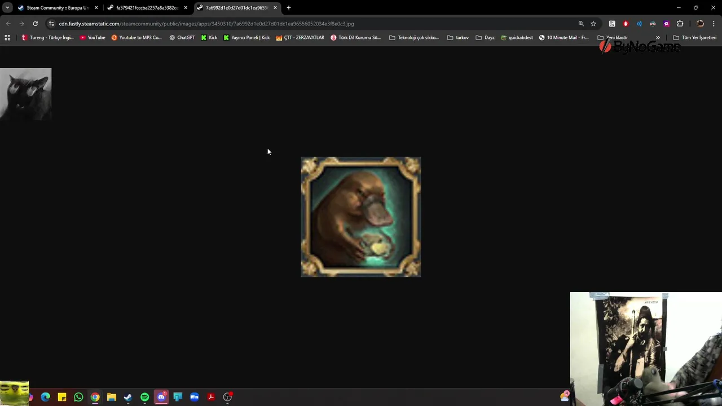Close the fa579421fcccba tab
Image resolution: width=722 pixels, height=406 pixels.
coord(186,8)
